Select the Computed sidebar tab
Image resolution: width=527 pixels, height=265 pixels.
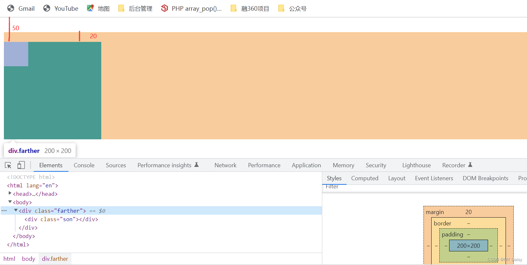point(365,178)
